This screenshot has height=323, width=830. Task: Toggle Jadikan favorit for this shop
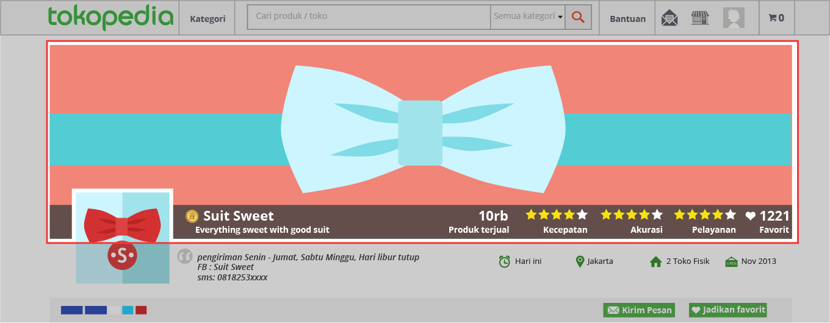727,310
